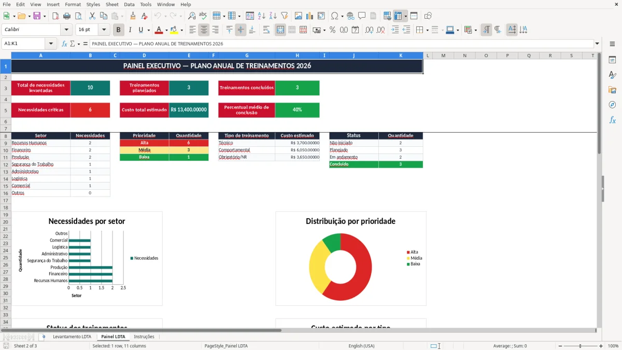Open Function Wizard fx icon
Image resolution: width=622 pixels, height=350 pixels.
pos(64,44)
